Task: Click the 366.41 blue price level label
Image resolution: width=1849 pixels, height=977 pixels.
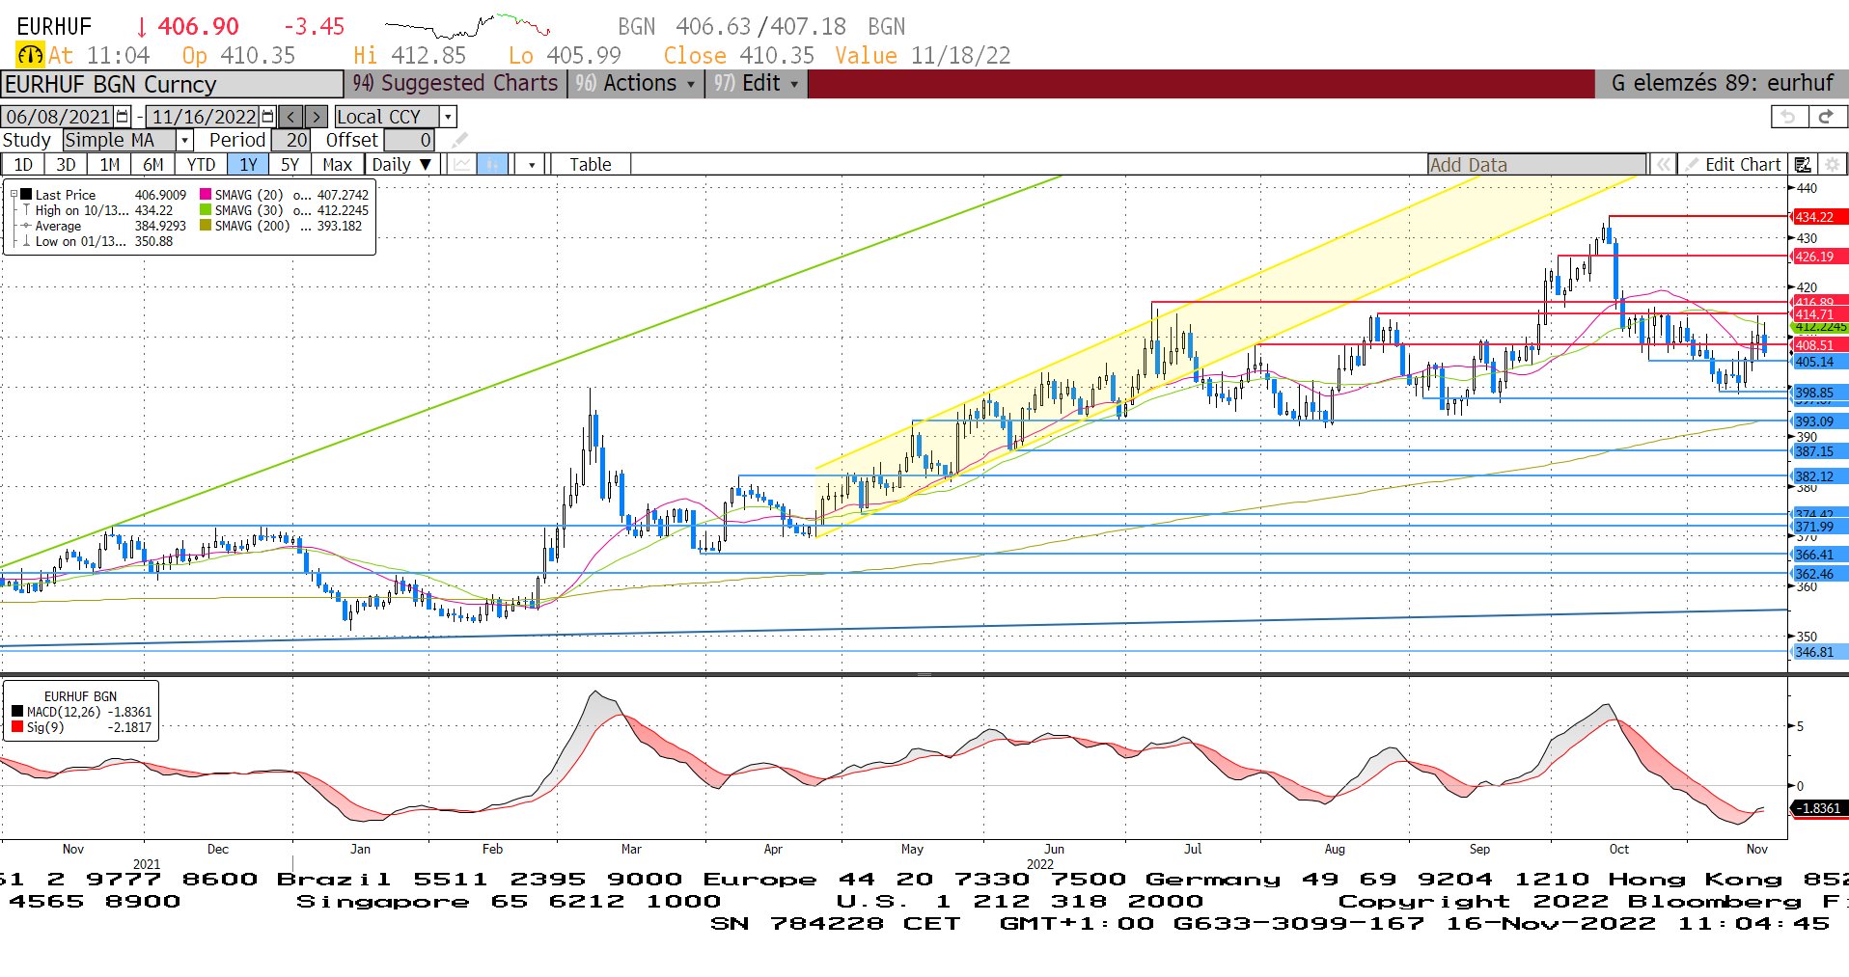Action: [x=1819, y=555]
